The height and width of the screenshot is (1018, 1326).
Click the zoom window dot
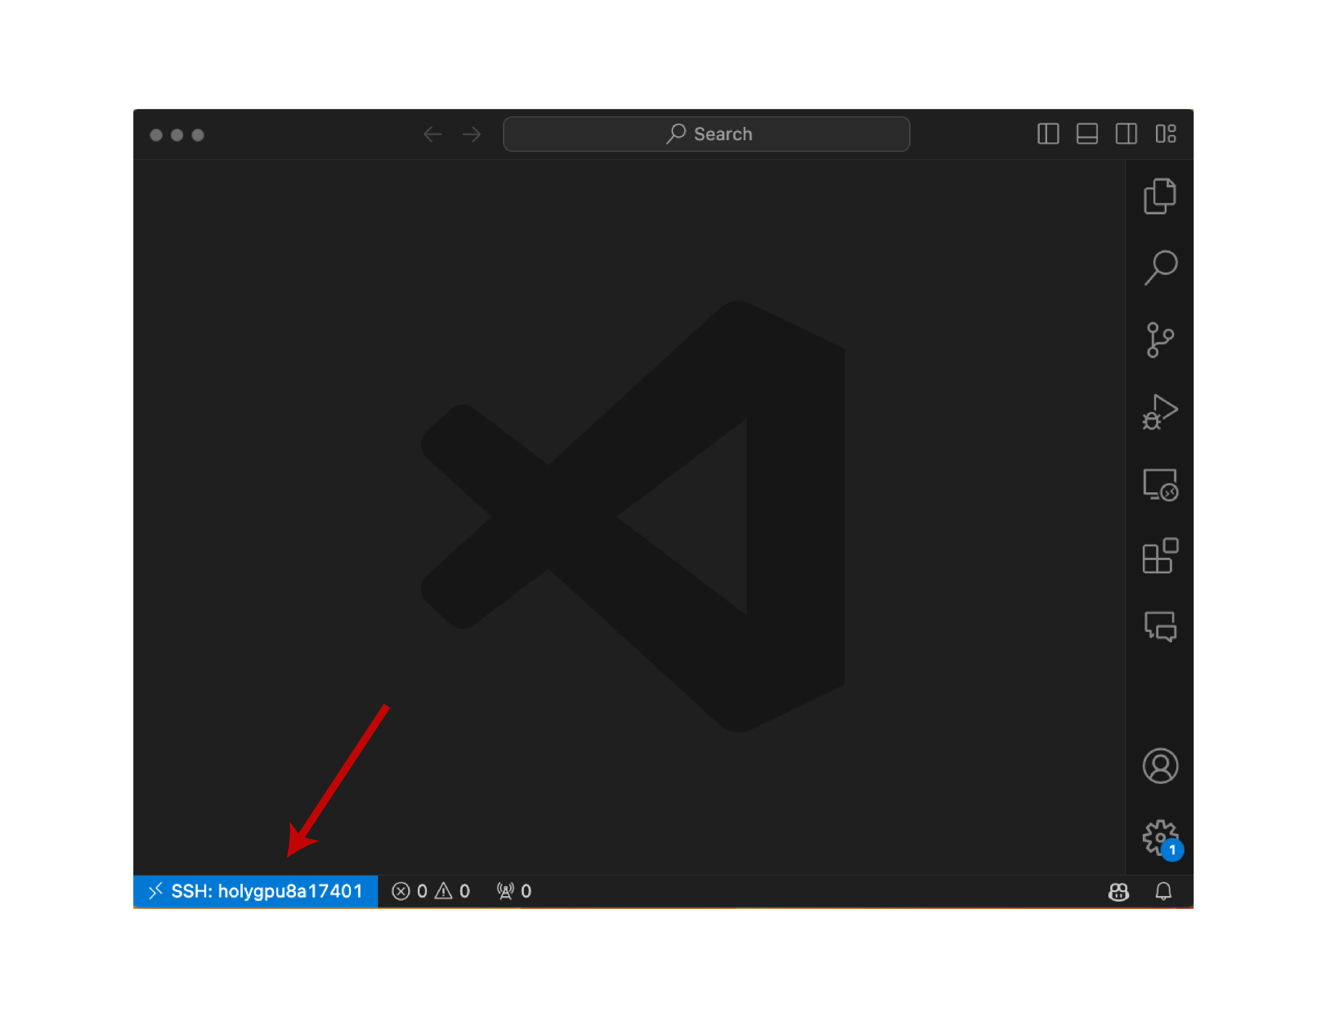pyautogui.click(x=198, y=135)
